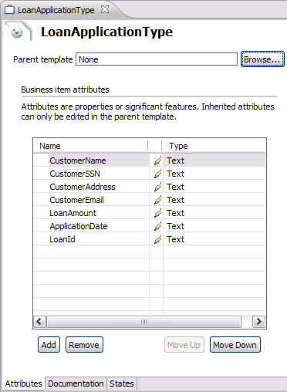
Task: Click the Parent template label
Action: pos(43,59)
